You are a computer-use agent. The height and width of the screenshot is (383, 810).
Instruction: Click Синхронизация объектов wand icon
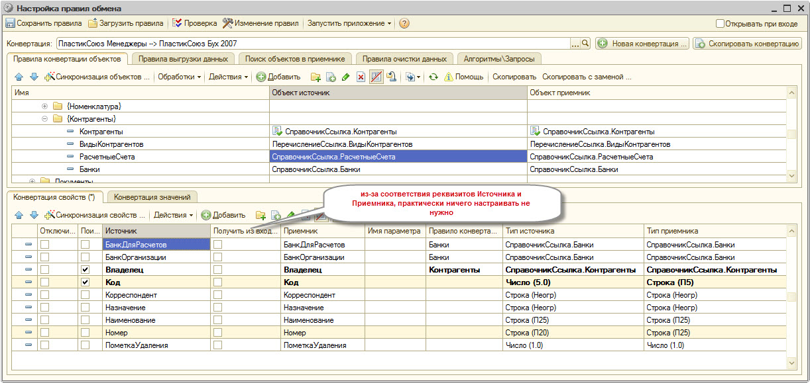pos(48,77)
